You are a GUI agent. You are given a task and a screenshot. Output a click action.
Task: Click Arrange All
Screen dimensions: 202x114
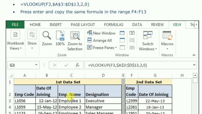pyautogui.click(x=99, y=40)
